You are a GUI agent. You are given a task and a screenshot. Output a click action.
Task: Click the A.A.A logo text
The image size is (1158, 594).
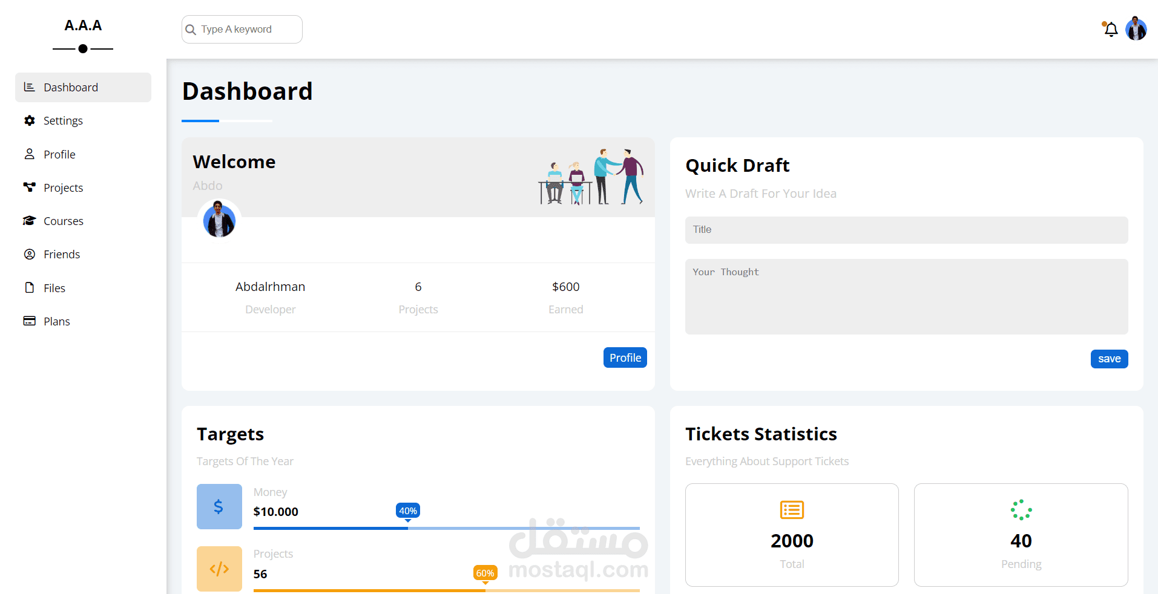tap(83, 25)
